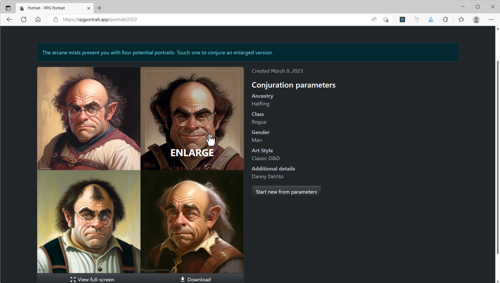Image resolution: width=500 pixels, height=283 pixels.
Task: Select the top-left halfling portrait
Action: (x=89, y=118)
